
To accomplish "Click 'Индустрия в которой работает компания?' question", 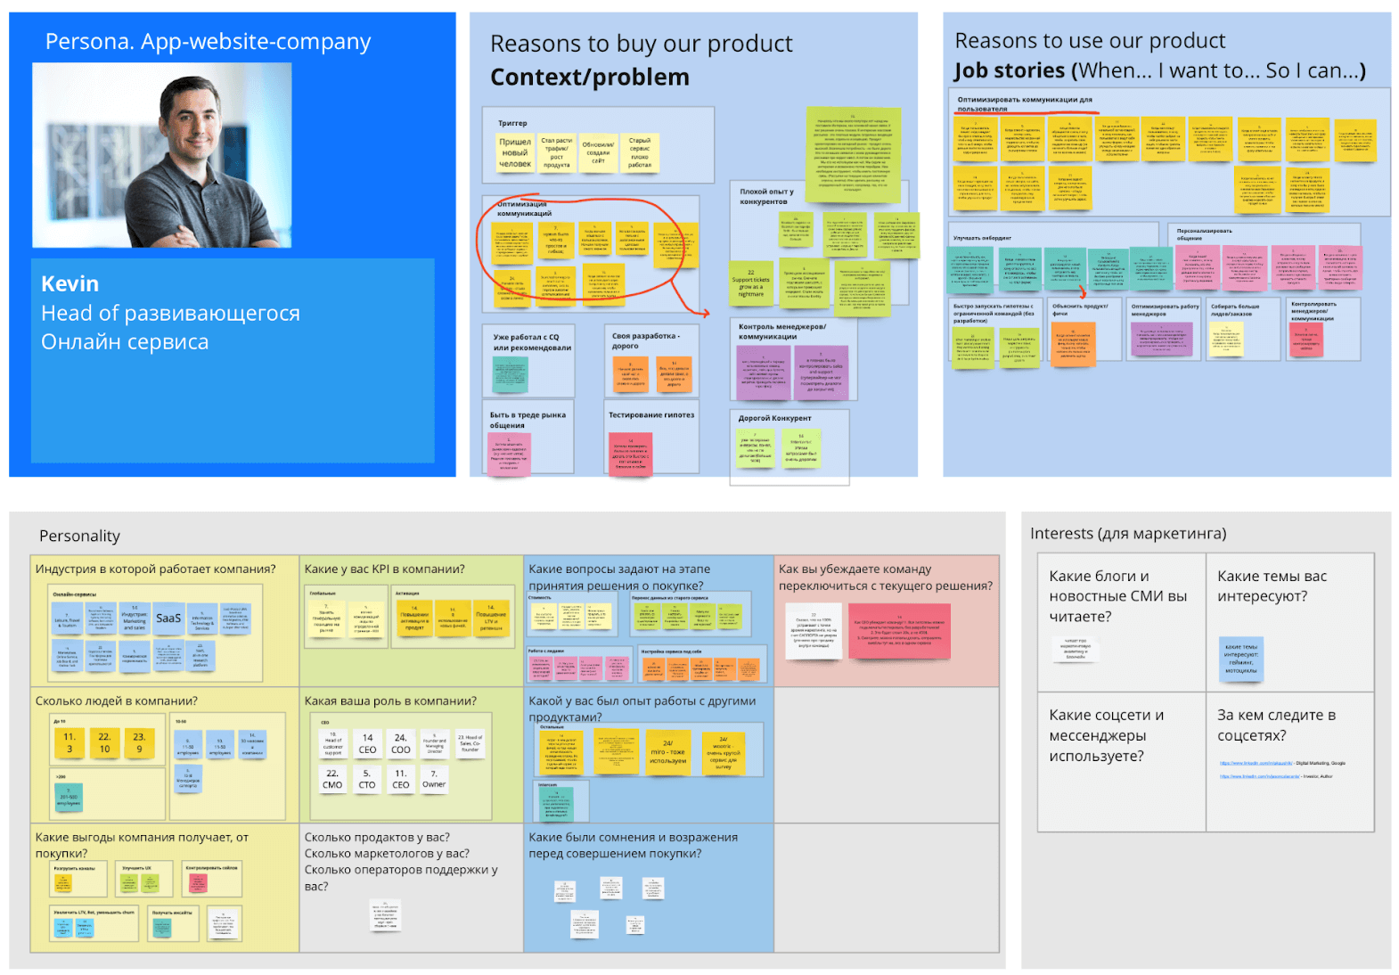I will 155,569.
